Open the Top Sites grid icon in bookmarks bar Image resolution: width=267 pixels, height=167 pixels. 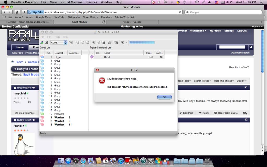click(10, 17)
